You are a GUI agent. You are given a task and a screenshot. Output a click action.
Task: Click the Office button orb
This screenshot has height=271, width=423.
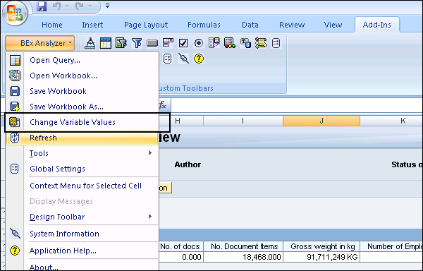pos(15,13)
